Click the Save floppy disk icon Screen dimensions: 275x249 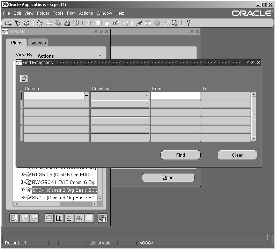coord(40,23)
